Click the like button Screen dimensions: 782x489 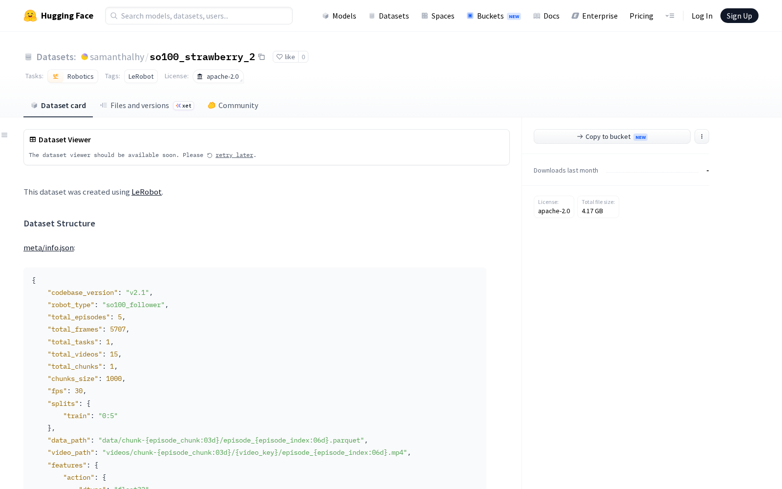click(285, 57)
